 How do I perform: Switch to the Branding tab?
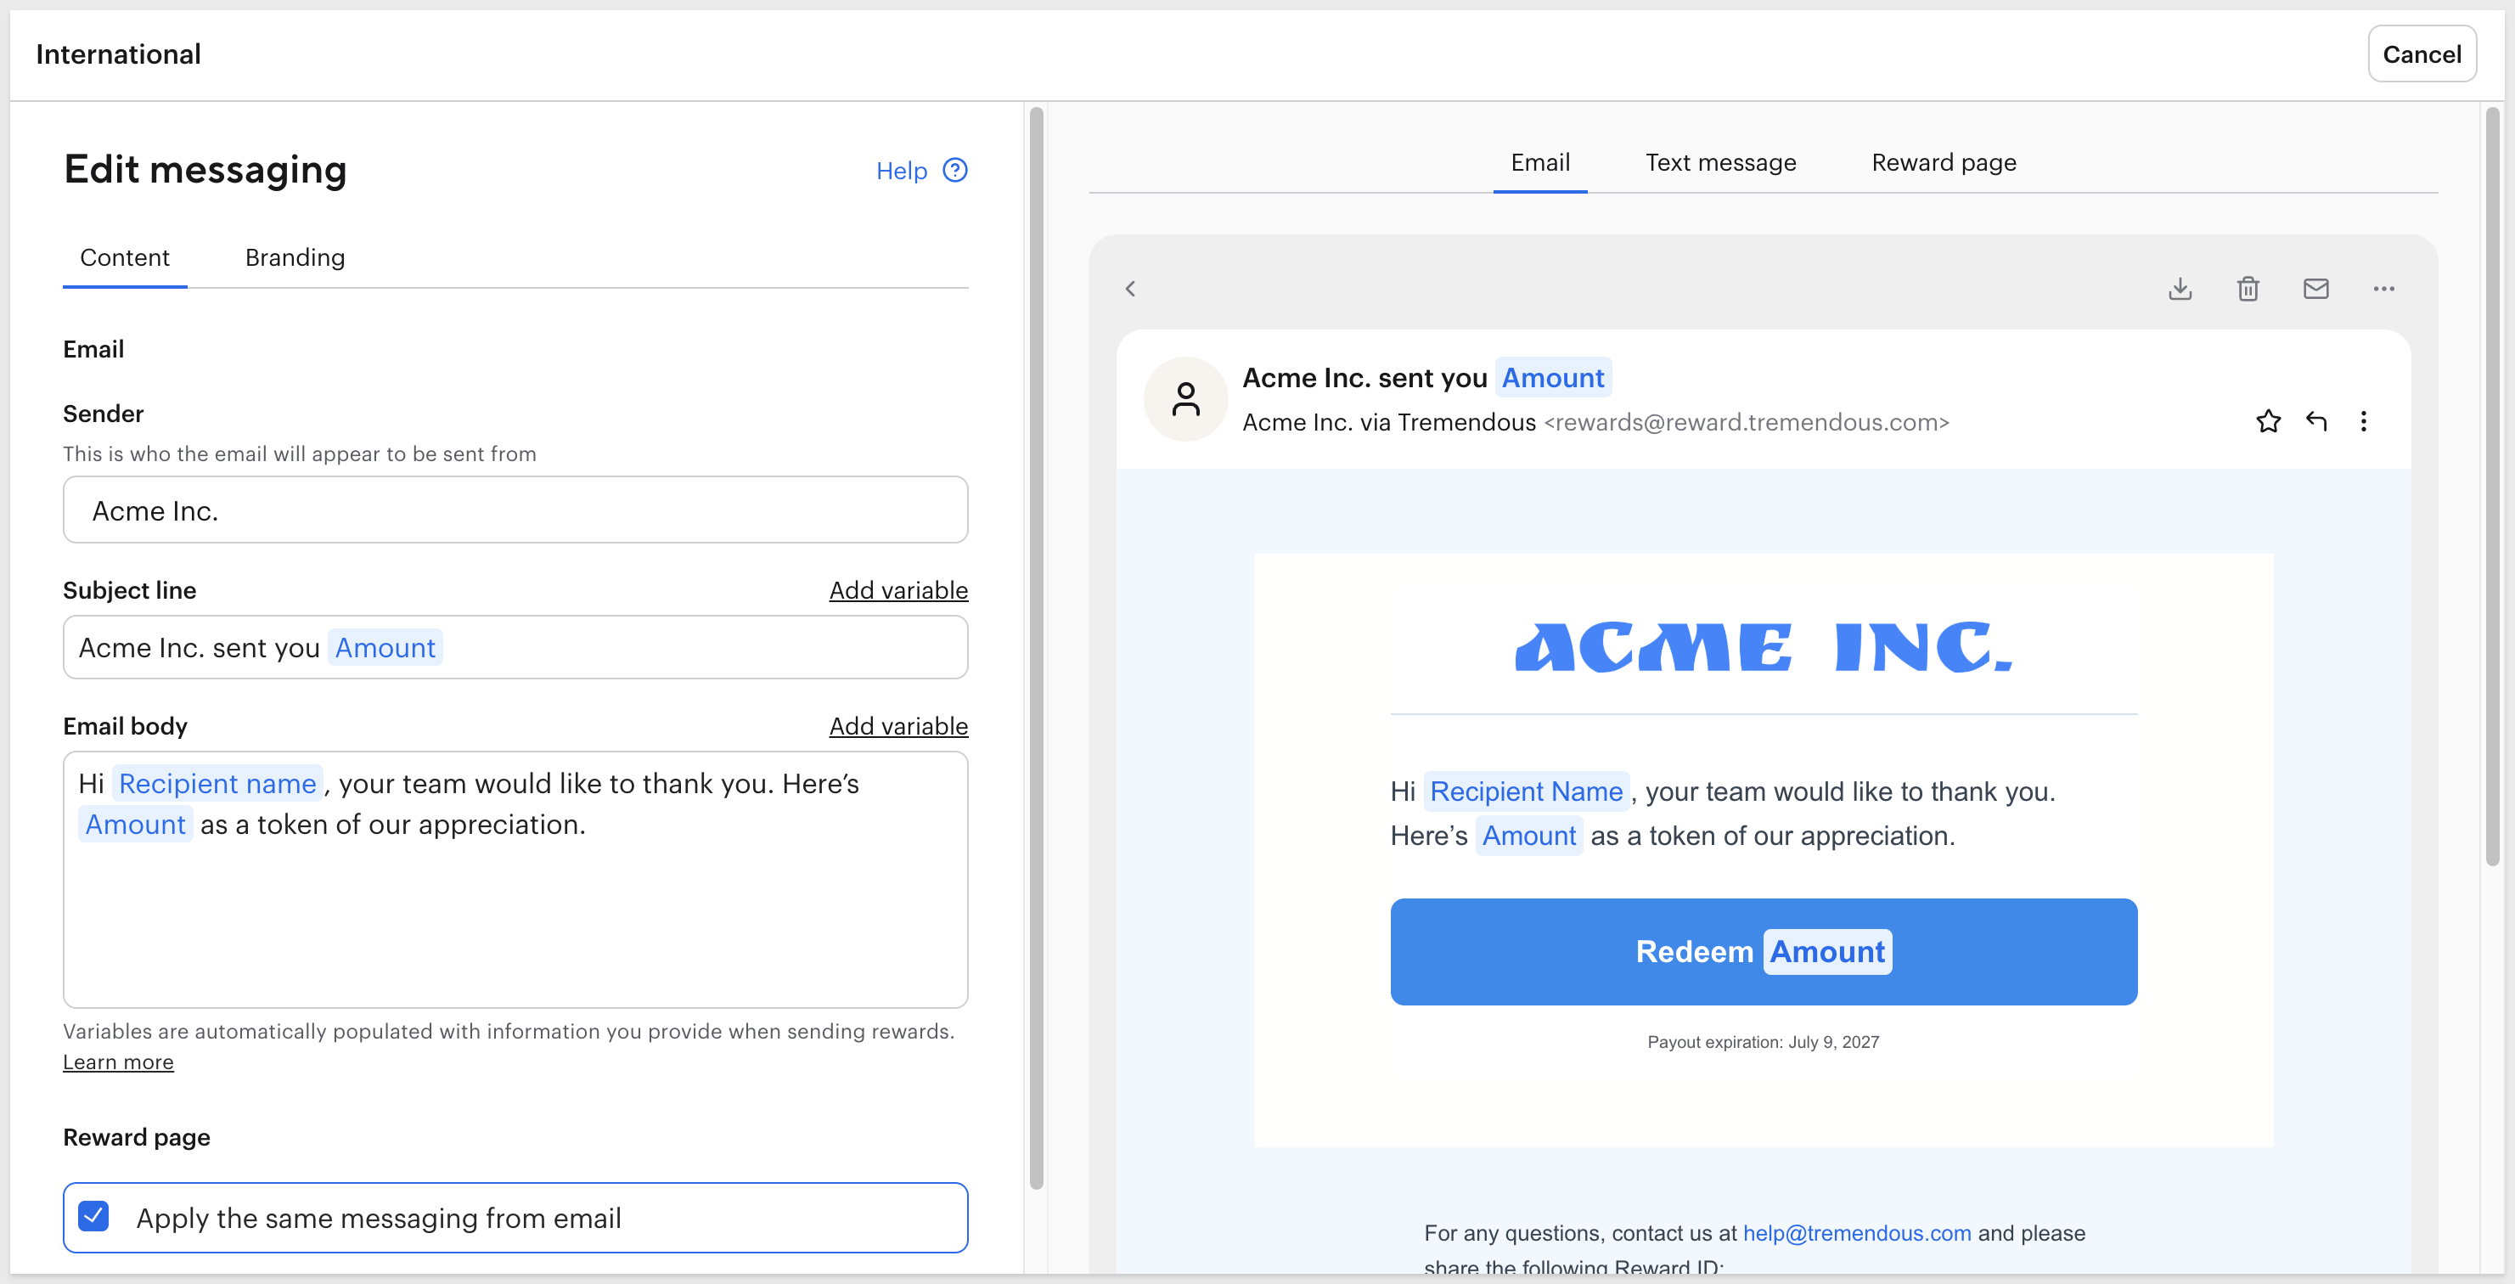[295, 256]
